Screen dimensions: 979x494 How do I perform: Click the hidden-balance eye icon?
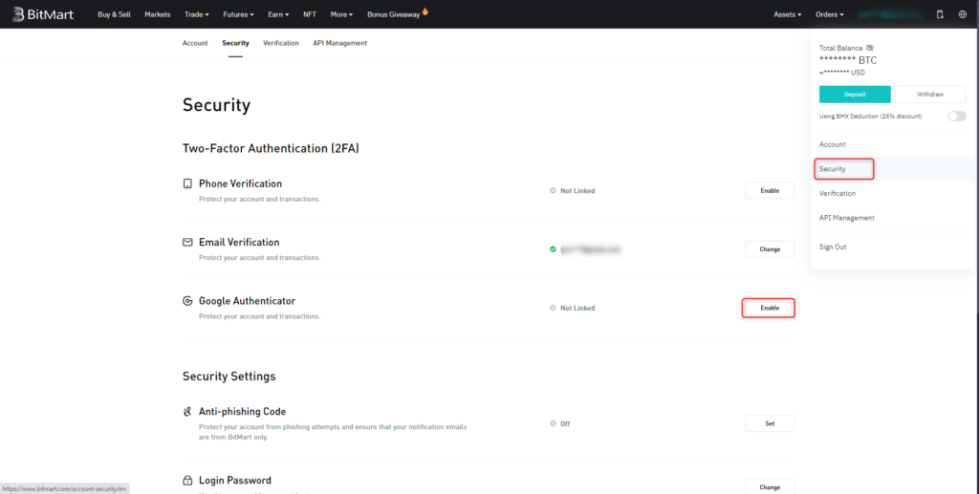[x=870, y=48]
